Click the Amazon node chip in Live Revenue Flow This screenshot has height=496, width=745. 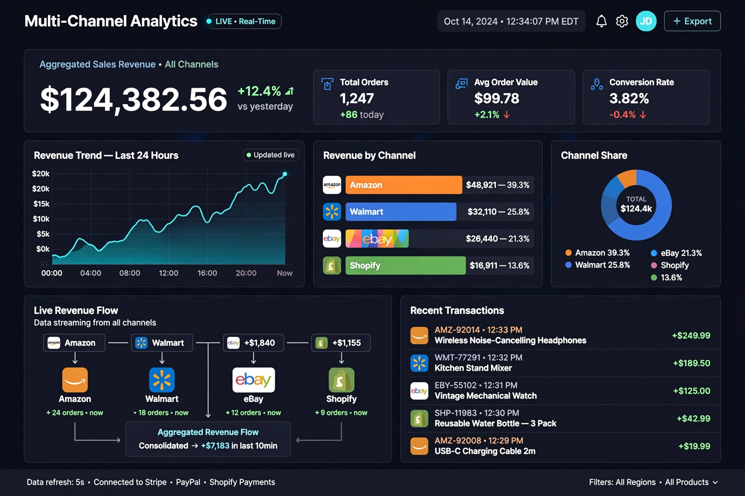[x=74, y=343]
